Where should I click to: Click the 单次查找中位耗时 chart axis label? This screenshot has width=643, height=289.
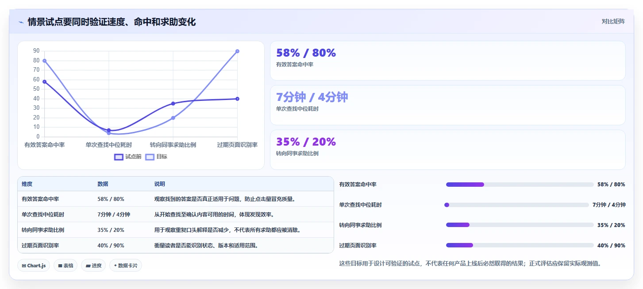tap(108, 145)
